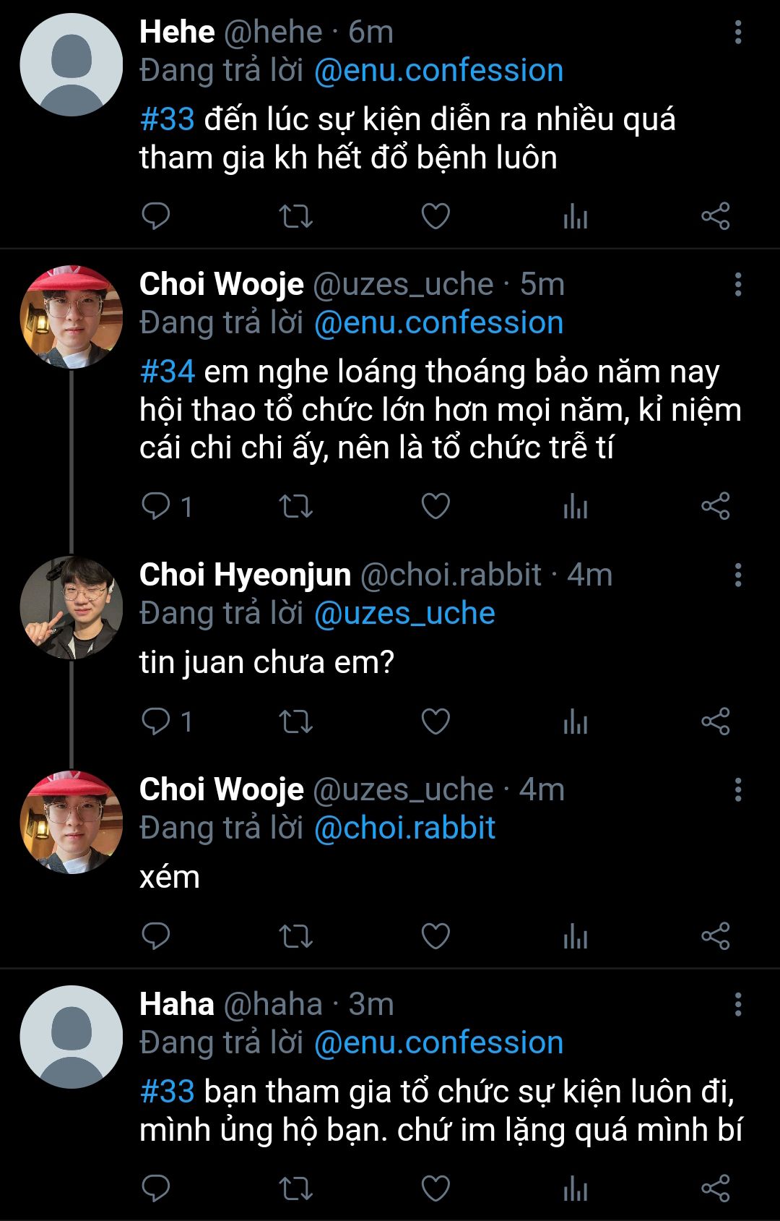
Task: Like Choi Wooje's #34 reply
Action: (x=435, y=506)
